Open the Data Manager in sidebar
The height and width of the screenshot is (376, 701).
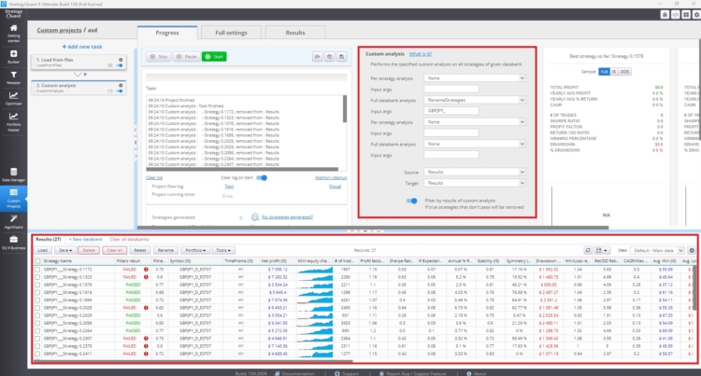click(13, 174)
